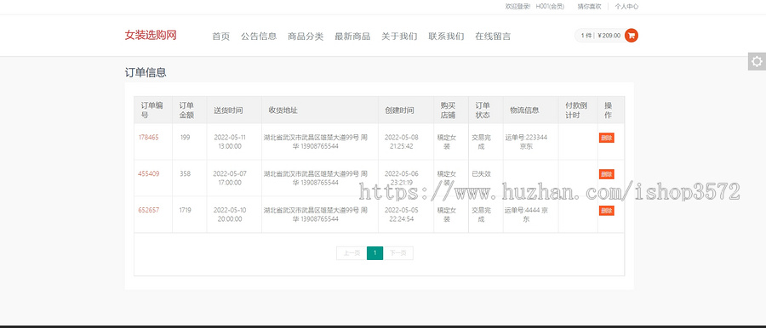
Task: Open 首页 in the navigation bar
Action: pyautogui.click(x=220, y=37)
